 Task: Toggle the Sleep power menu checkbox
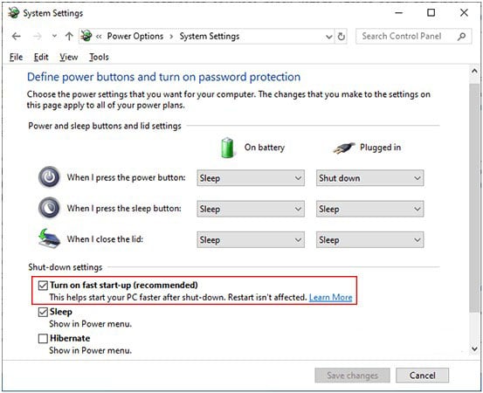pyautogui.click(x=43, y=312)
